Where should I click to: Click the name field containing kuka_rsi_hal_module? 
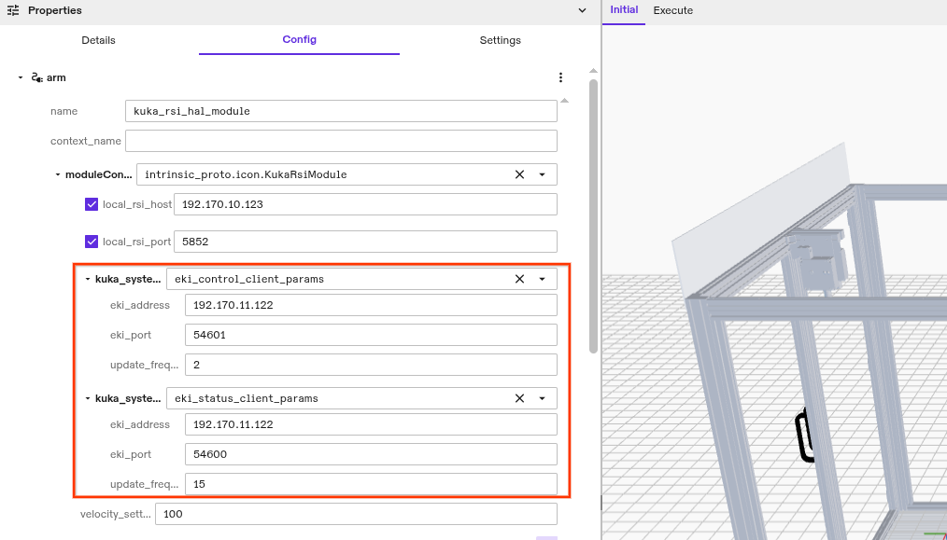[341, 110]
